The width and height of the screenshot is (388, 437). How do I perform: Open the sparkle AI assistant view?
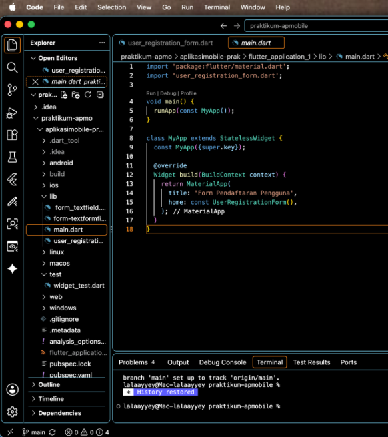[12, 268]
